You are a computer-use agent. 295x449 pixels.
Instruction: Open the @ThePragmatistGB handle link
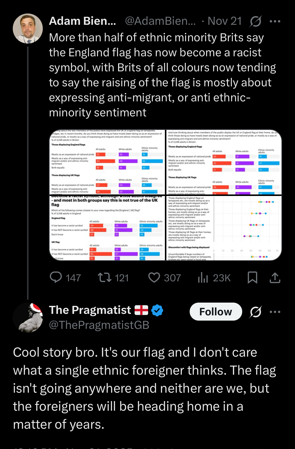coord(99,325)
